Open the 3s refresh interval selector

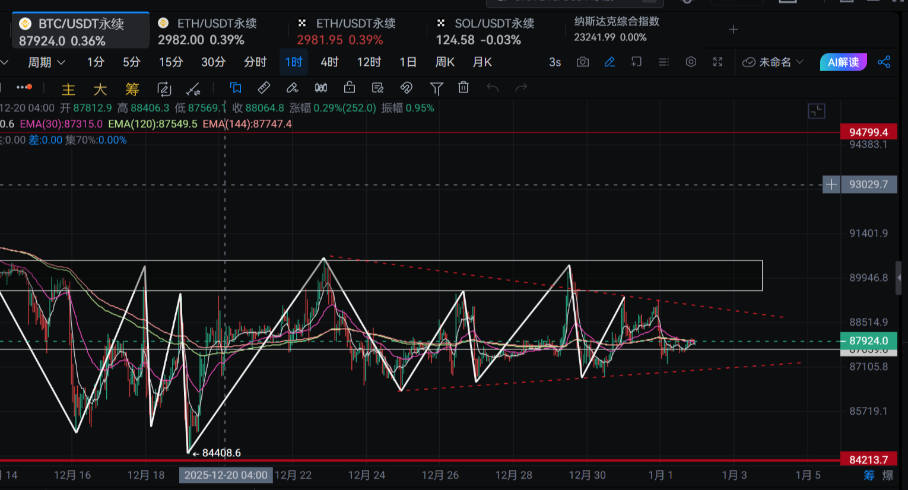tap(554, 62)
